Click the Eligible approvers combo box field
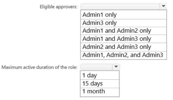 click(120, 6)
